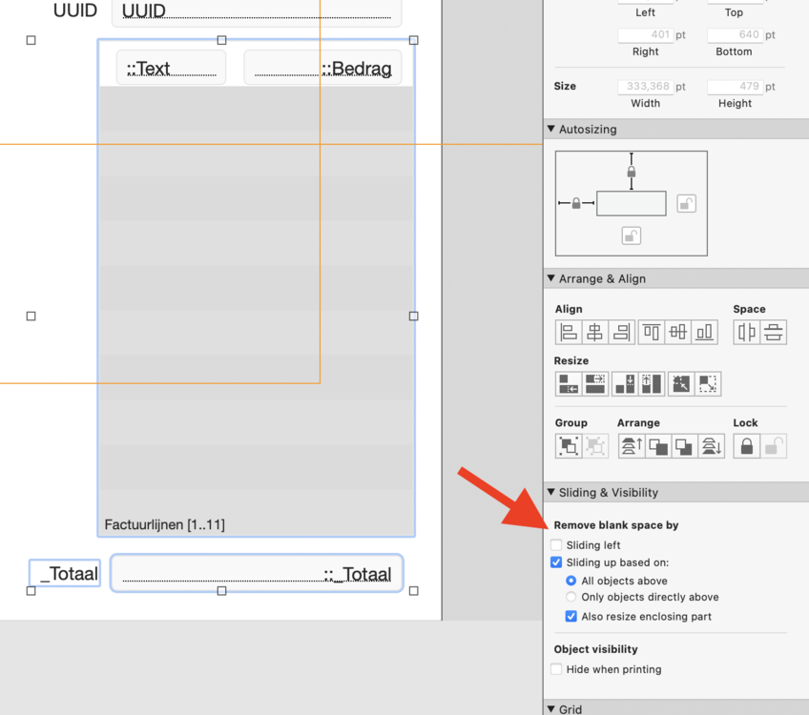Screen dimensions: 809x715
Task: Check Hide when printing
Action: (557, 669)
